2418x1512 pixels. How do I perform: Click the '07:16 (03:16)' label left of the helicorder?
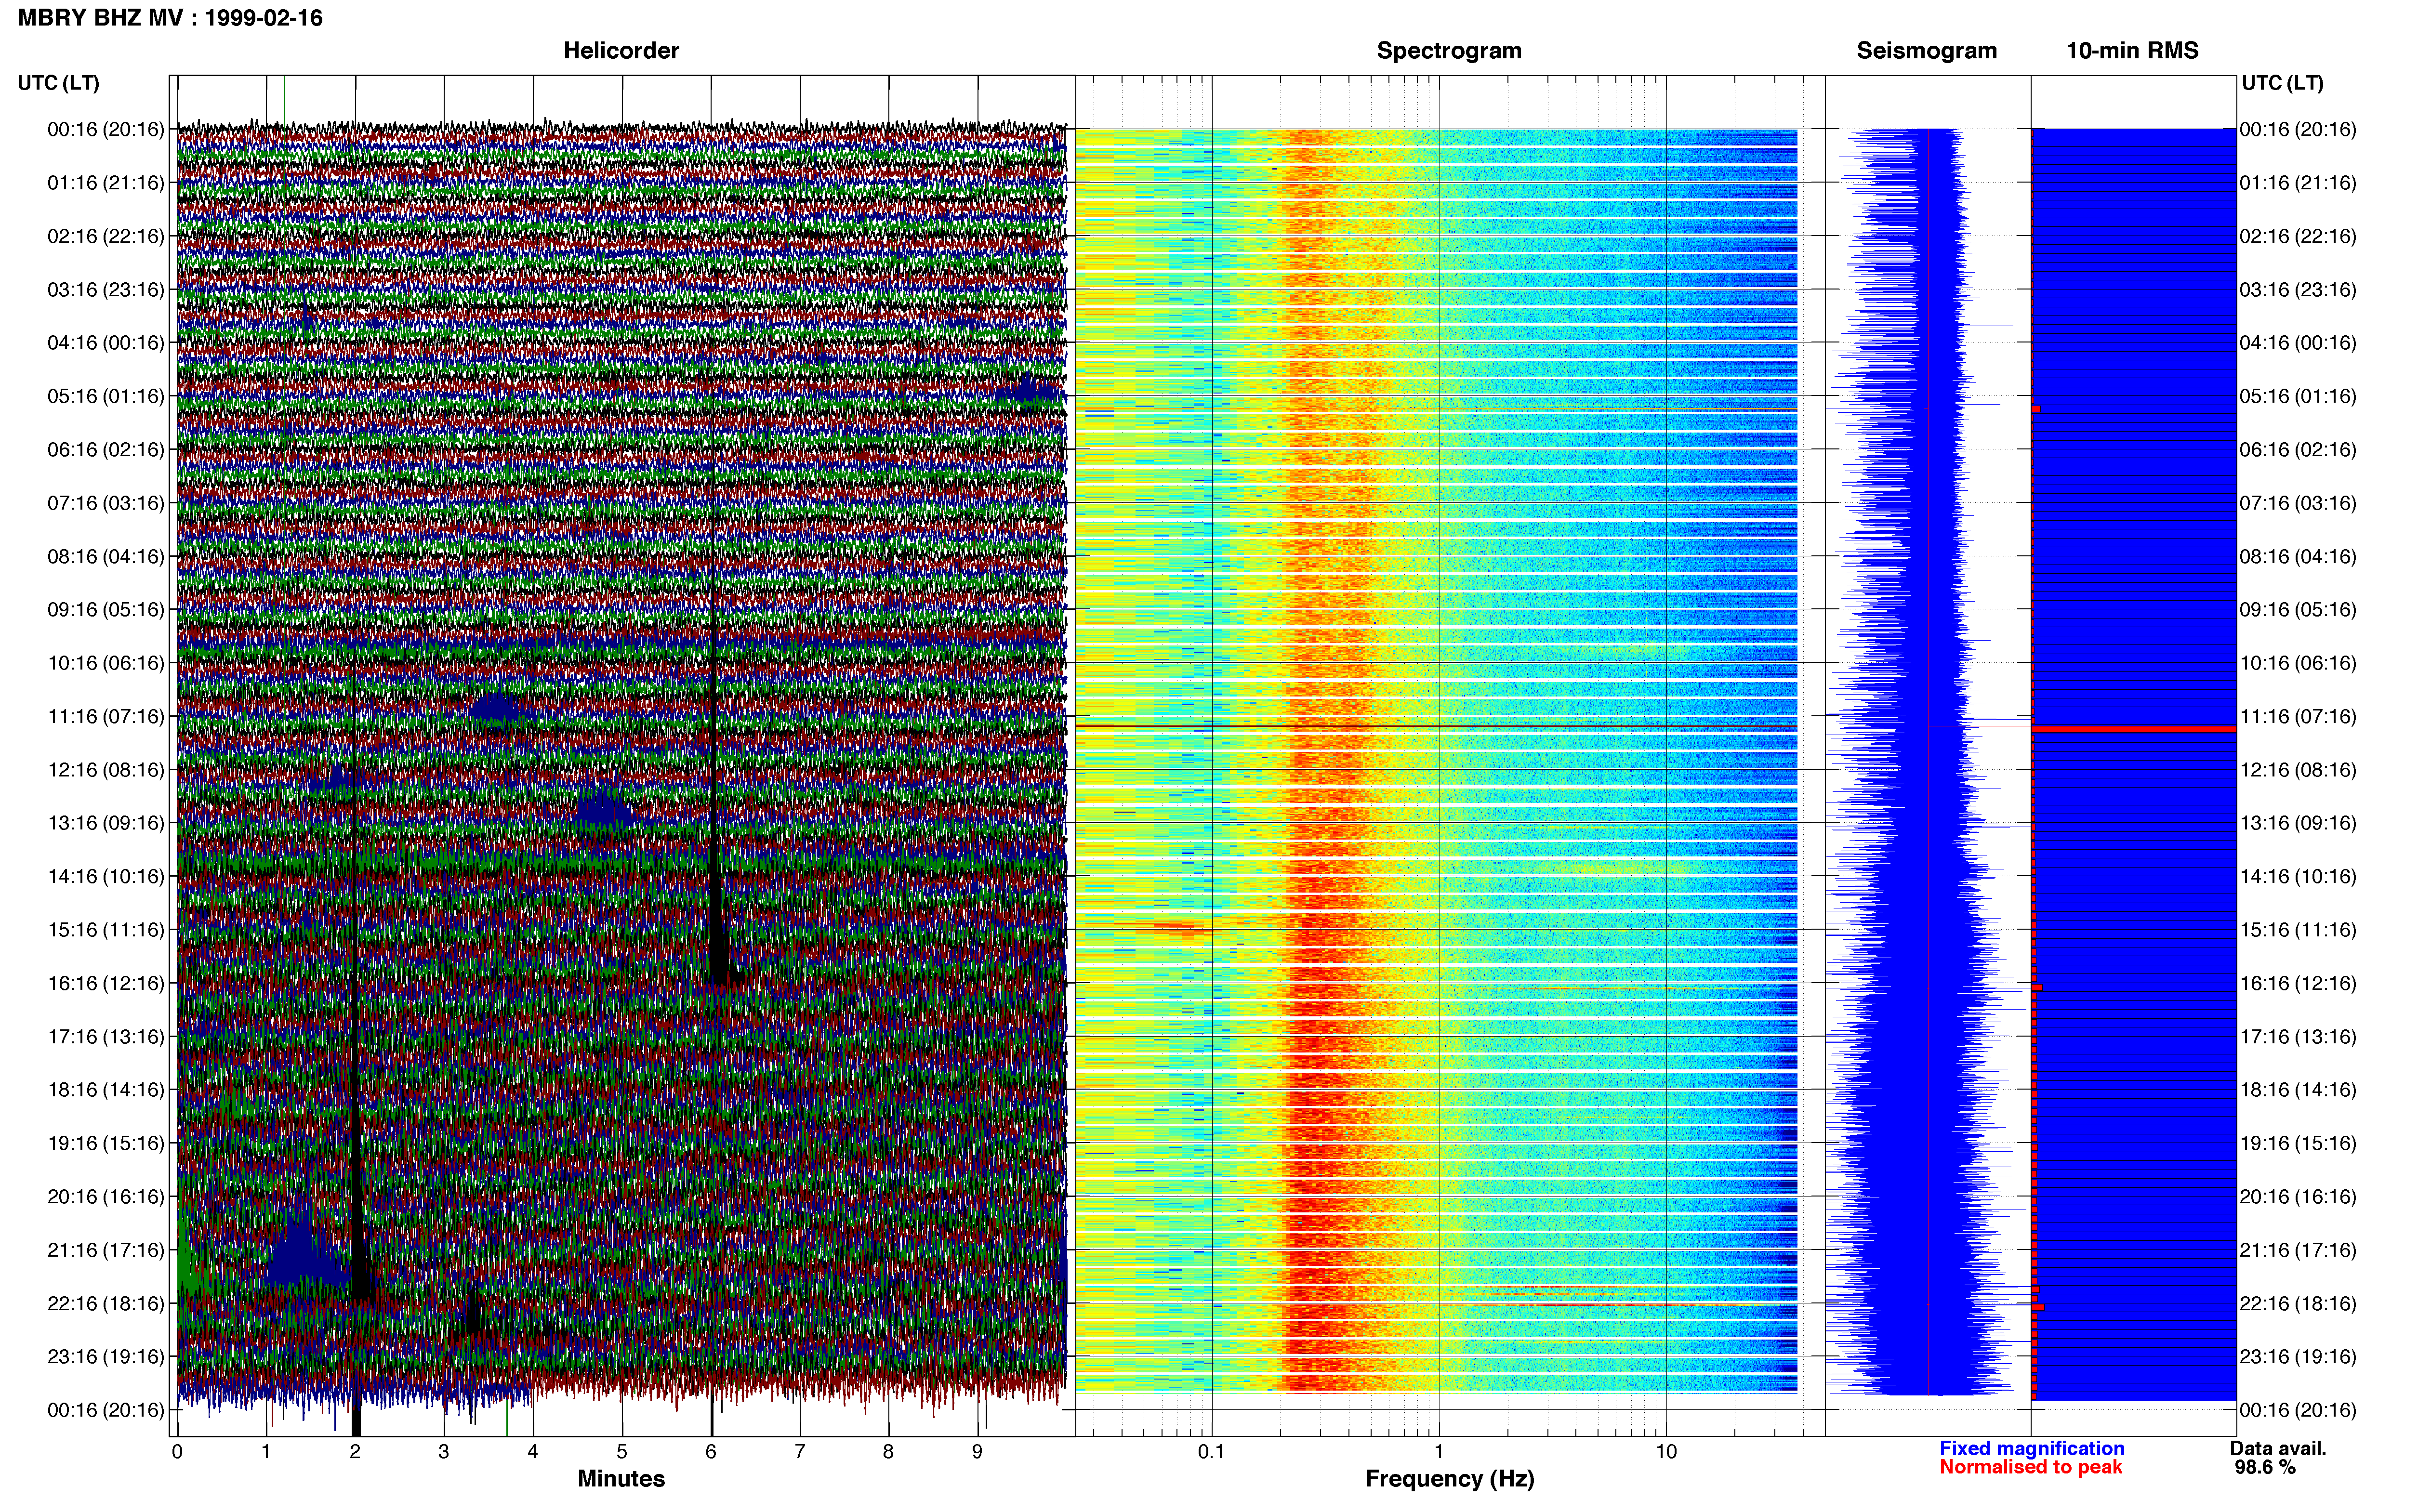[x=106, y=503]
